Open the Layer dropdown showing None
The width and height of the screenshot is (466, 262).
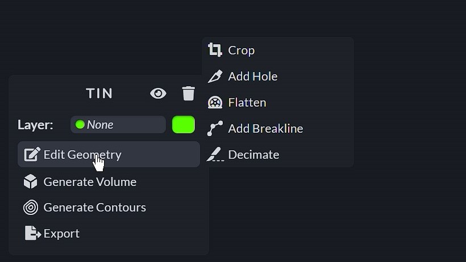(x=118, y=125)
